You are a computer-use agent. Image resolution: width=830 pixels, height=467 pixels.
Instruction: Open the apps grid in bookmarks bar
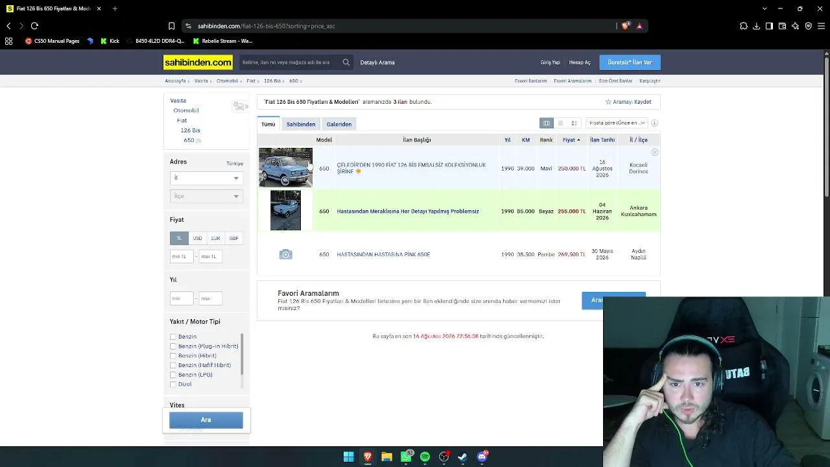click(8, 41)
